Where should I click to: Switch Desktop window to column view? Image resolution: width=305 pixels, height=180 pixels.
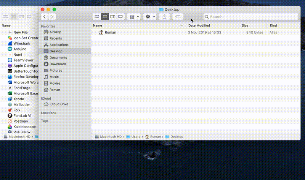(112, 17)
